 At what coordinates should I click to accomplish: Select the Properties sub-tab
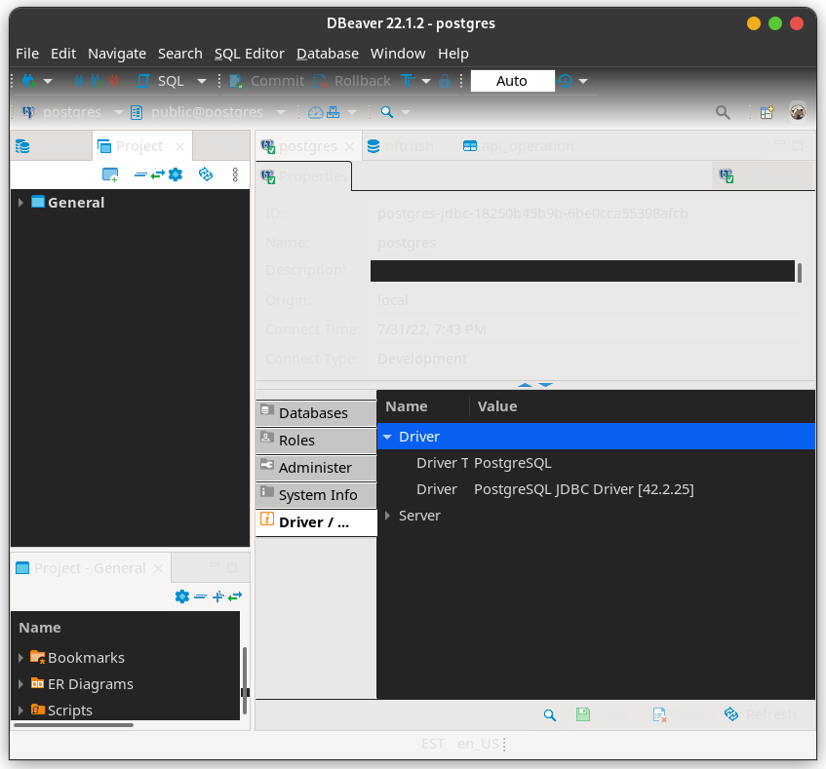[x=304, y=176]
